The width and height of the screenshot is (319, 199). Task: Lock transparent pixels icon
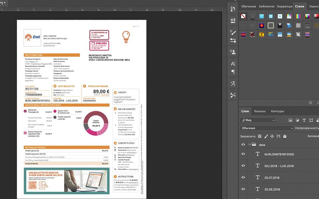click(260, 136)
